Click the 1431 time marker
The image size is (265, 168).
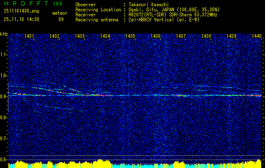pos(29,36)
